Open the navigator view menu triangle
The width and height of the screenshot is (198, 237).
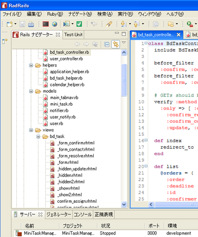pyautogui.click(x=124, y=43)
